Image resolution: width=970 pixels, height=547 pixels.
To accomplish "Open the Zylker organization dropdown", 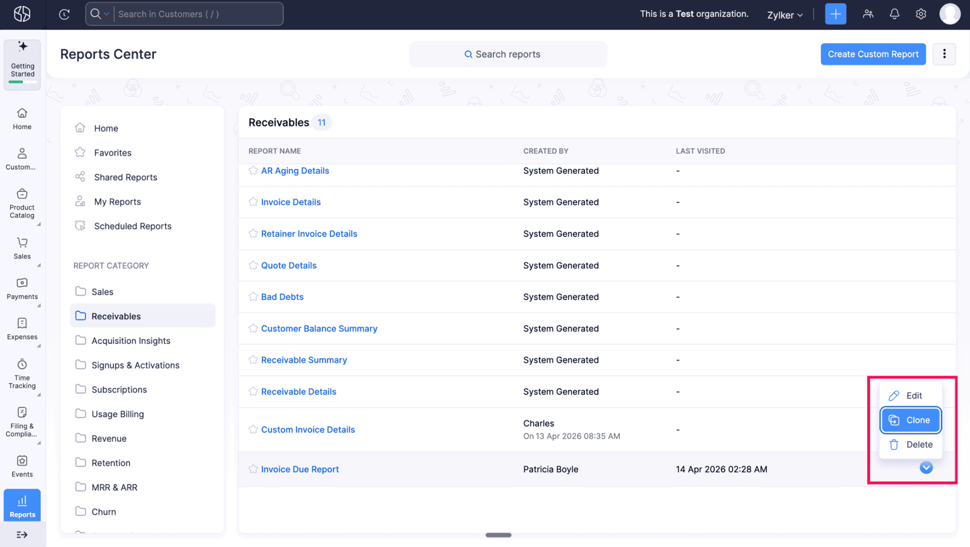I will 784,15.
